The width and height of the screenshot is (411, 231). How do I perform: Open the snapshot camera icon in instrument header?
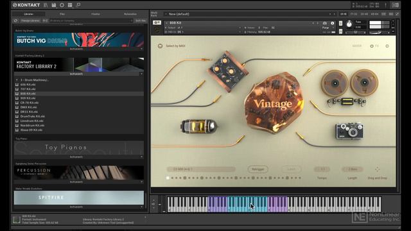pyautogui.click(x=325, y=23)
